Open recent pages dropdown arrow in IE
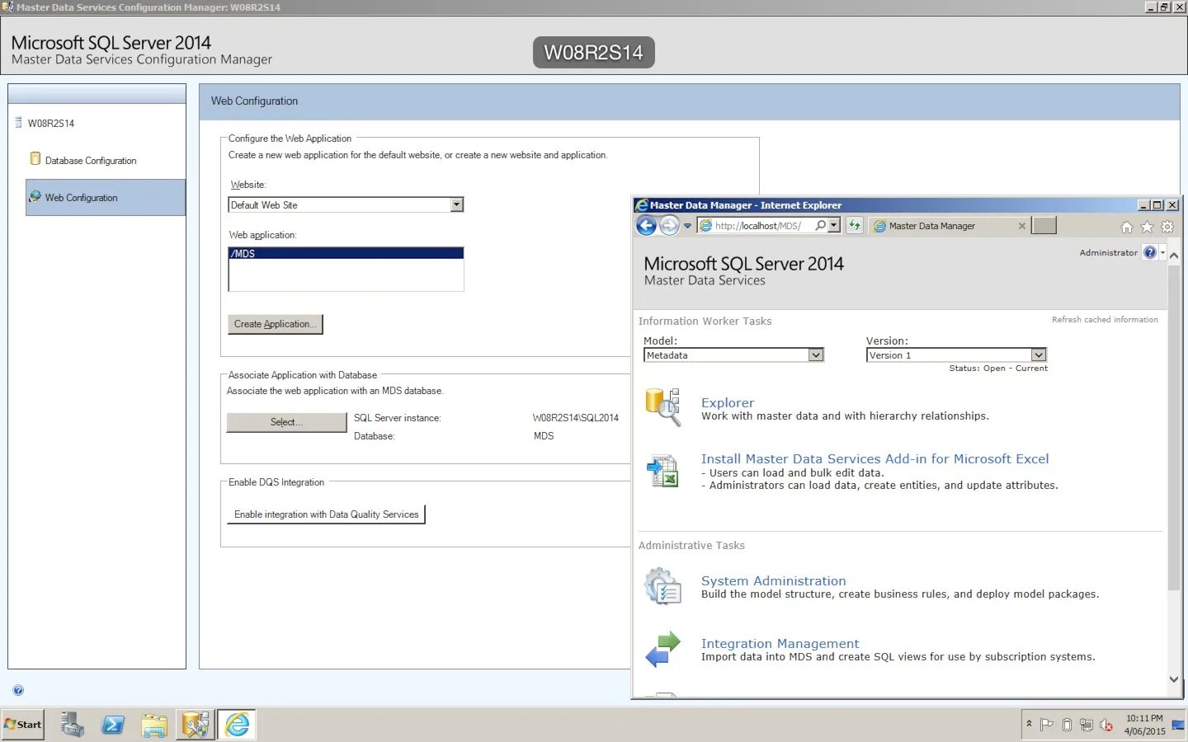The height and width of the screenshot is (742, 1188). click(687, 226)
